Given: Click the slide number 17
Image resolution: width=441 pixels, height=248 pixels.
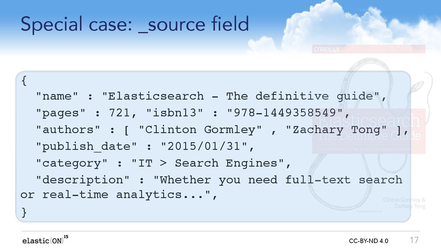Looking at the screenshot, I should click(x=414, y=240).
